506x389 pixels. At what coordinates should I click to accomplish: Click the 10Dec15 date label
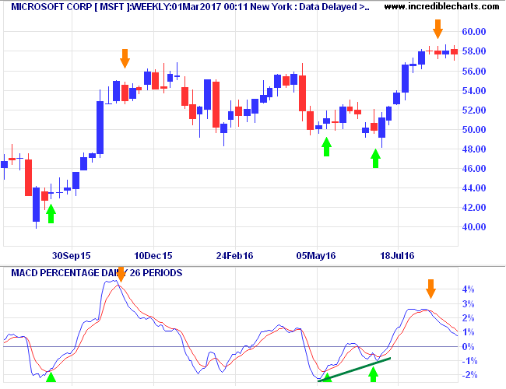pyautogui.click(x=153, y=256)
